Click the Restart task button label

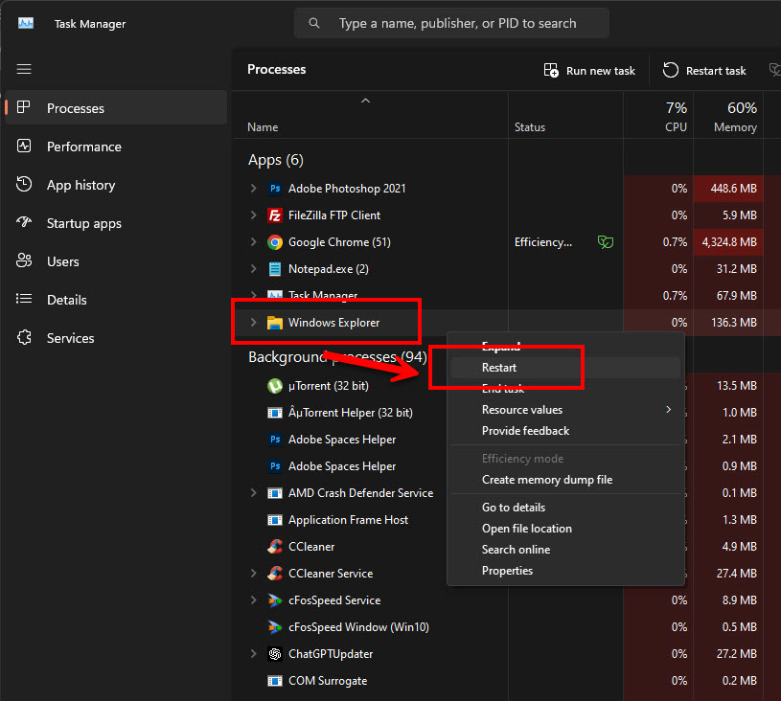716,71
